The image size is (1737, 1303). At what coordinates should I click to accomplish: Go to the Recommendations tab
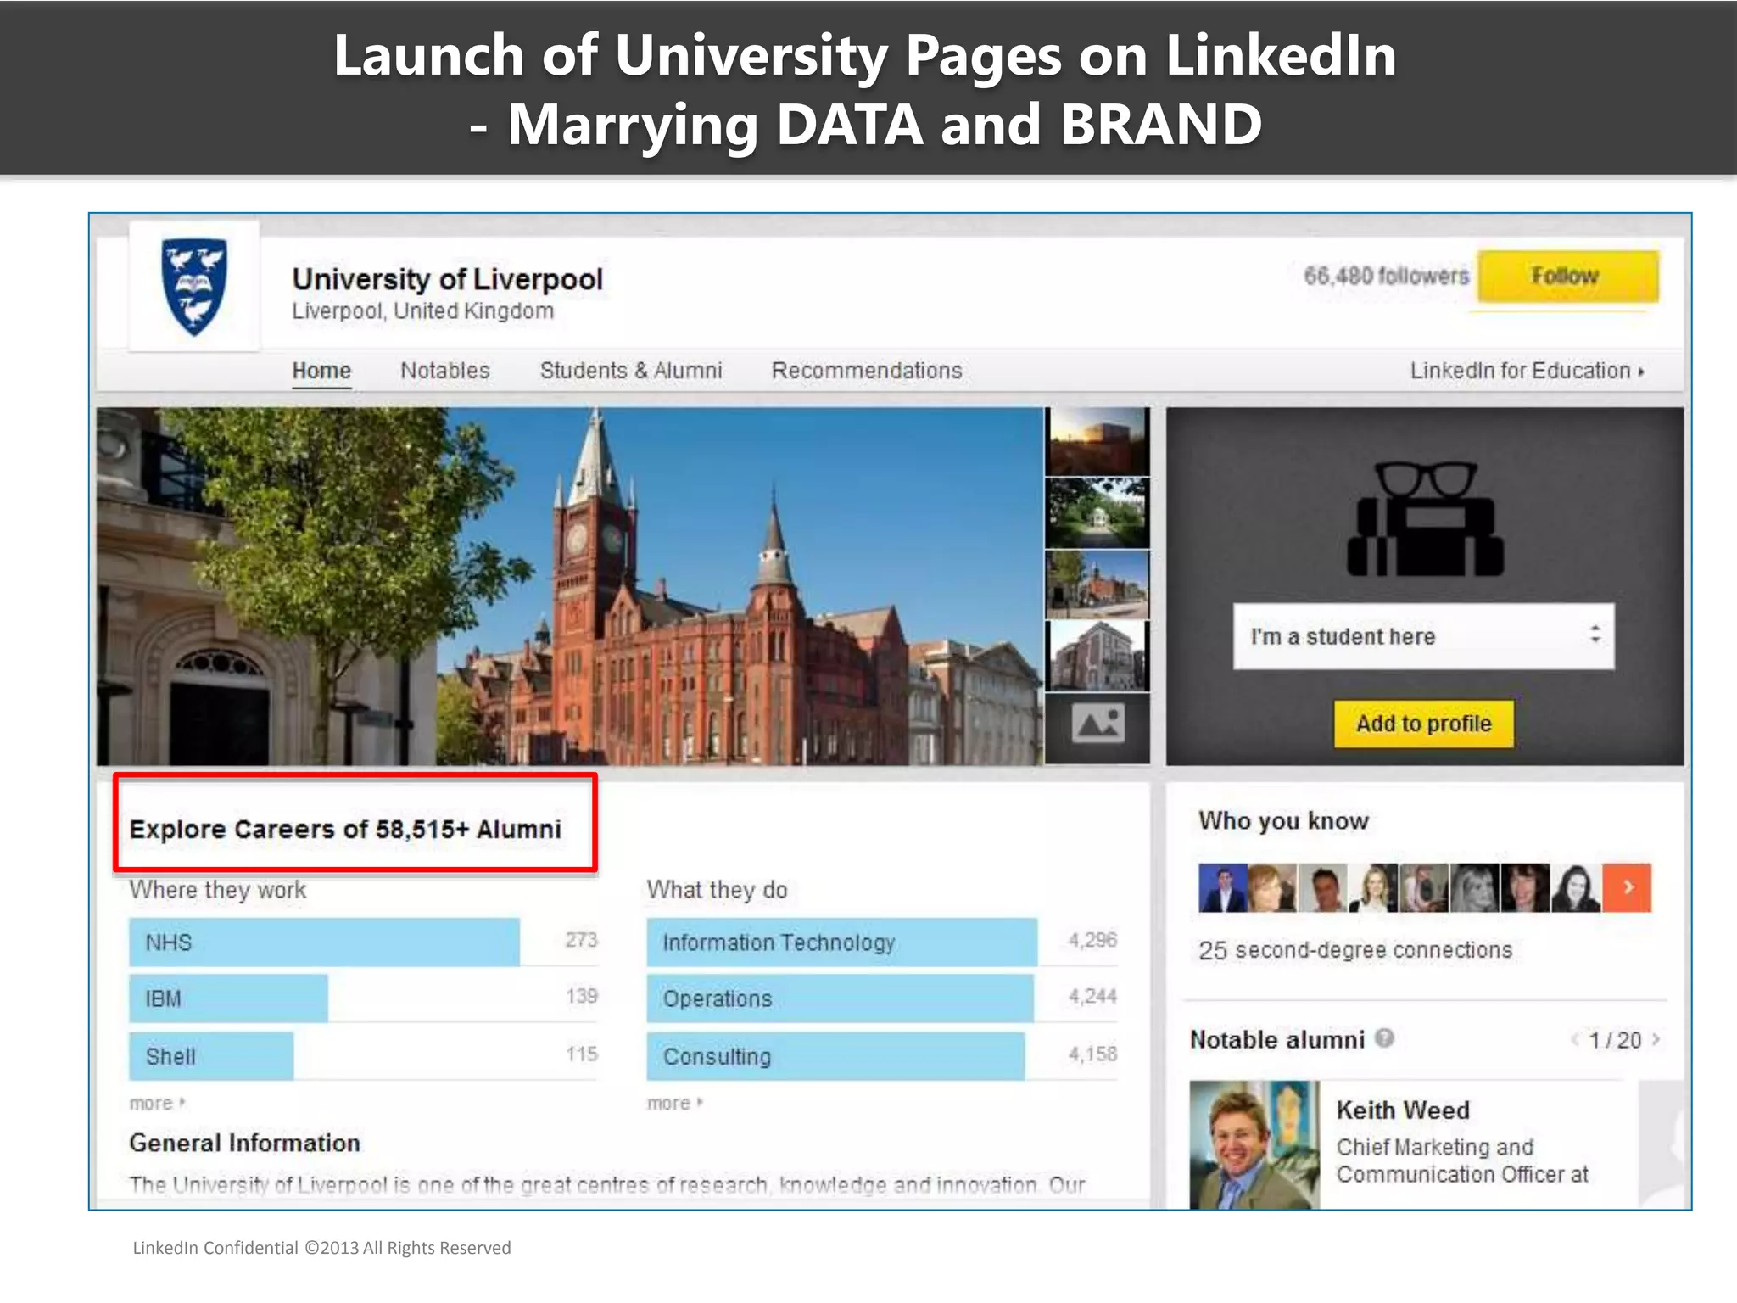(867, 371)
